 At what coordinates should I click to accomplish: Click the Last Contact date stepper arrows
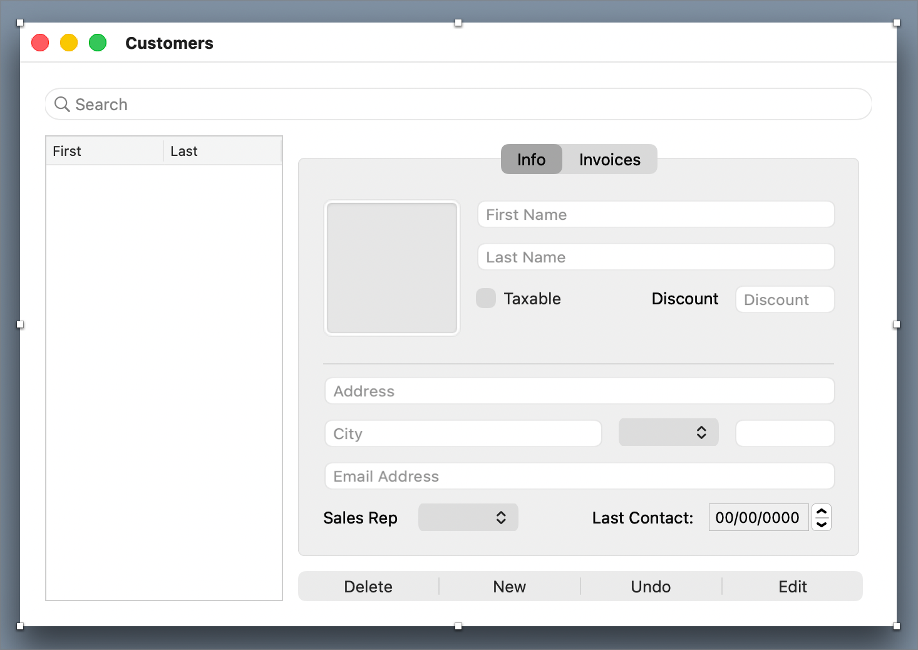(822, 517)
